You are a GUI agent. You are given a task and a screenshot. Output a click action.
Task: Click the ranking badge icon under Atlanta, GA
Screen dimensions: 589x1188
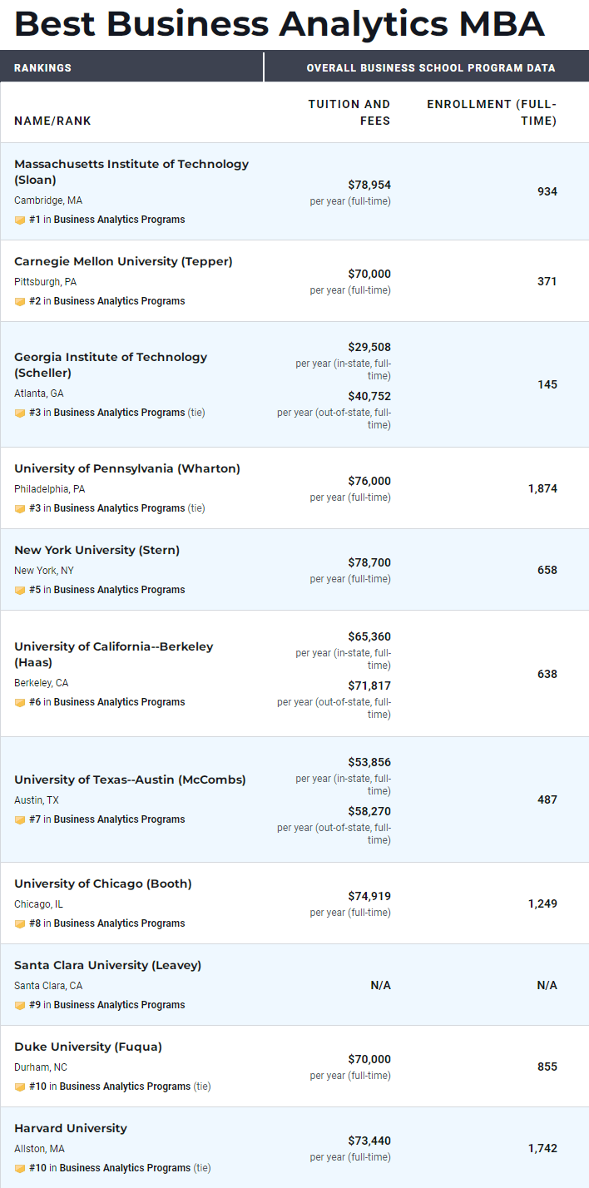(20, 413)
